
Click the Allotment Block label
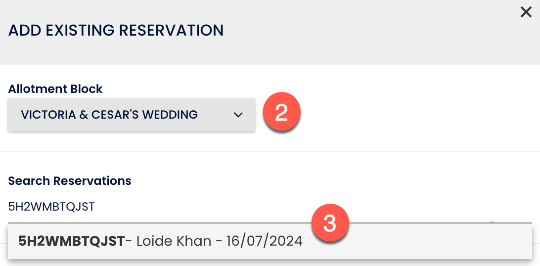[55, 89]
